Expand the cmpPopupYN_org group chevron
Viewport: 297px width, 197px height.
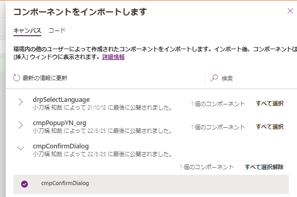tap(21, 125)
